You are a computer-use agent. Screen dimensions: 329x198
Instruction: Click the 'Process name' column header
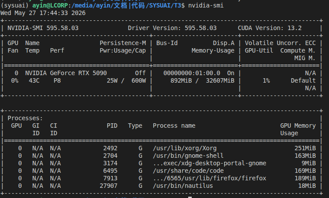(174, 126)
